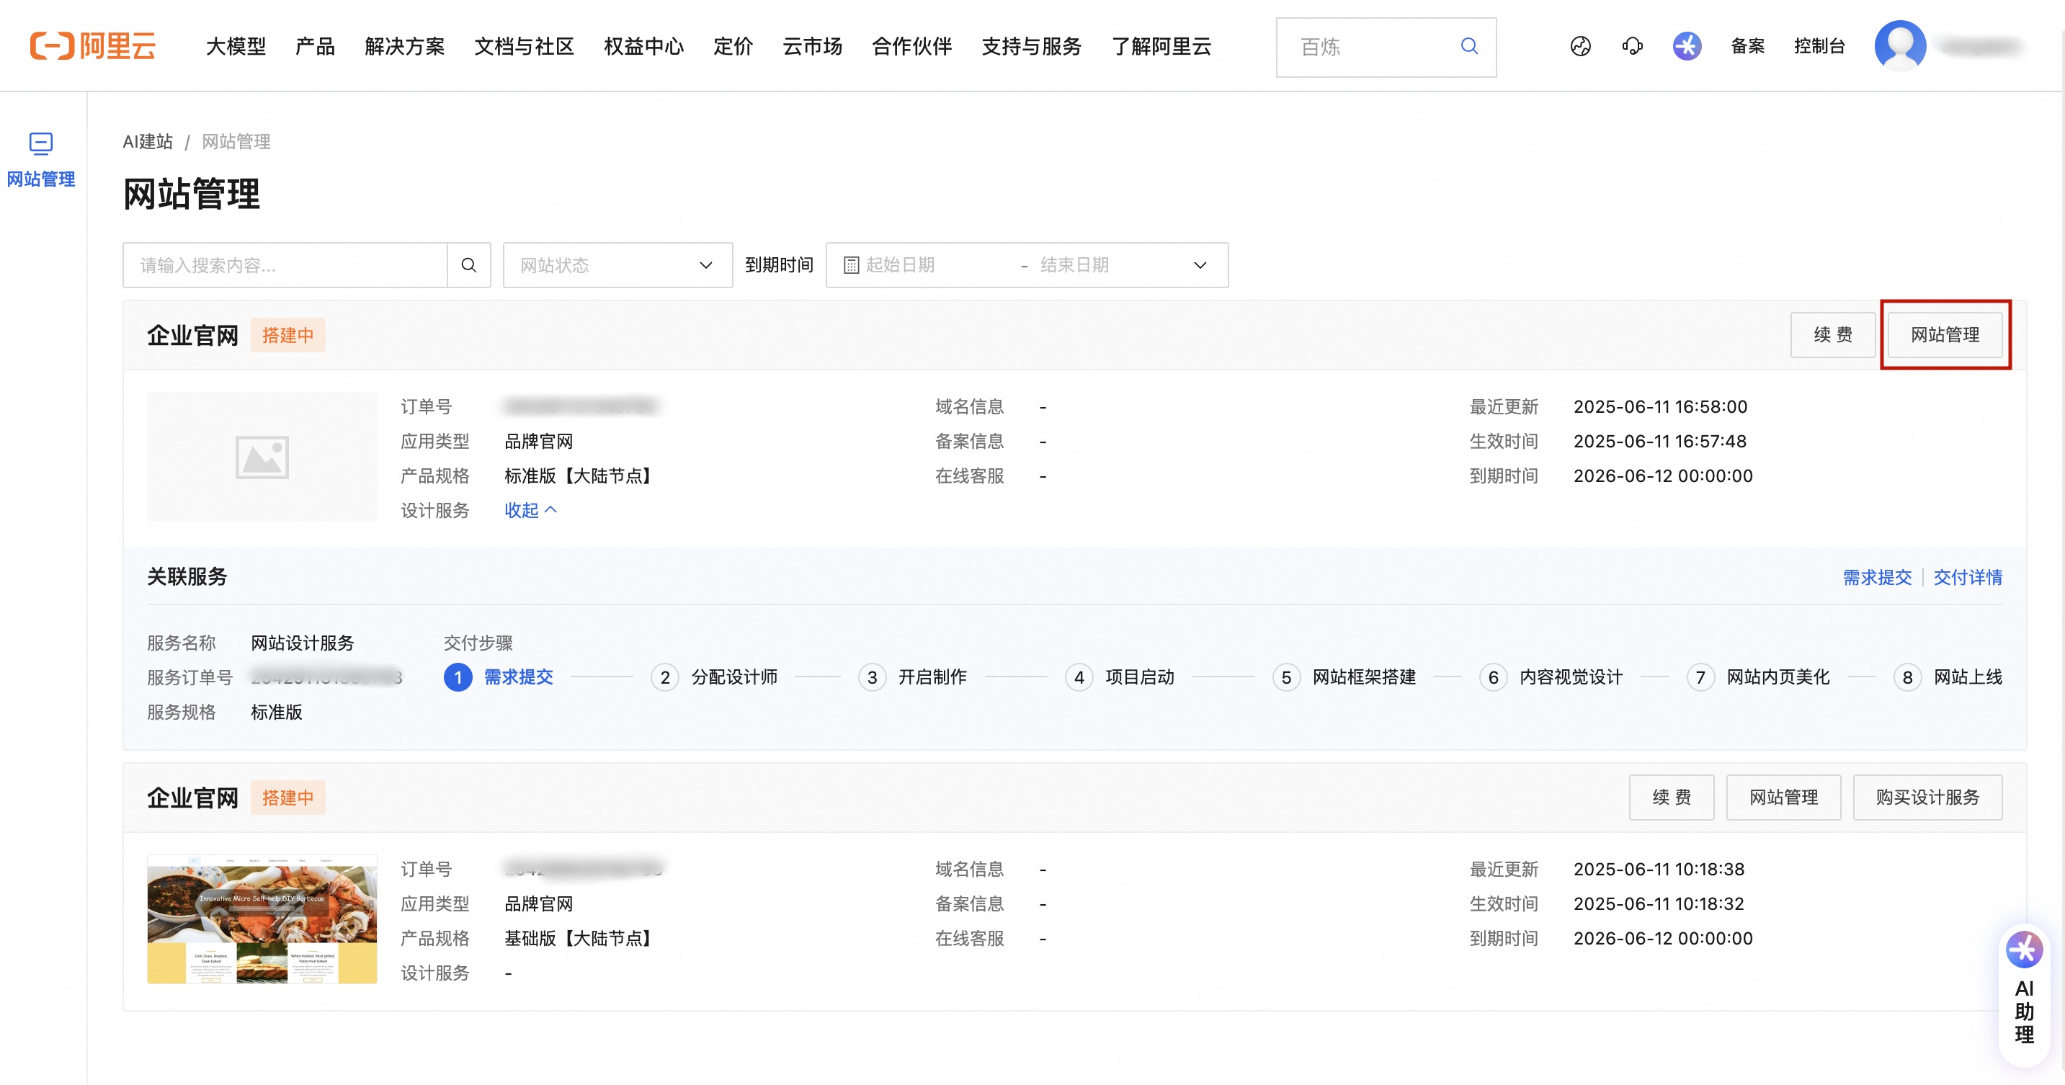The image size is (2065, 1085).
Task: Click the 需求提交 link in 关联服务
Action: coord(1878,577)
